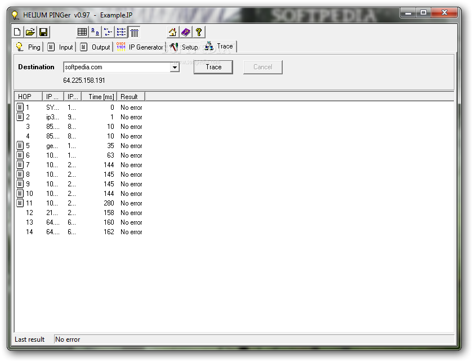Sort by the HOP column header
Viewport: 473px width, 362px height.
pos(28,96)
